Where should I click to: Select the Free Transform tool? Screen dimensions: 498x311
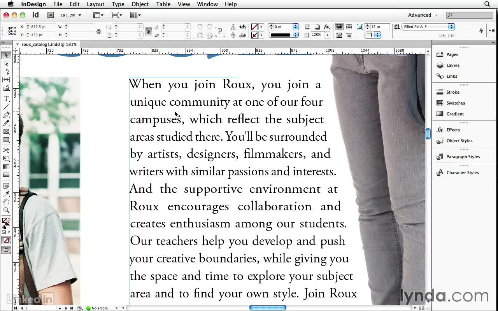pos(6,158)
